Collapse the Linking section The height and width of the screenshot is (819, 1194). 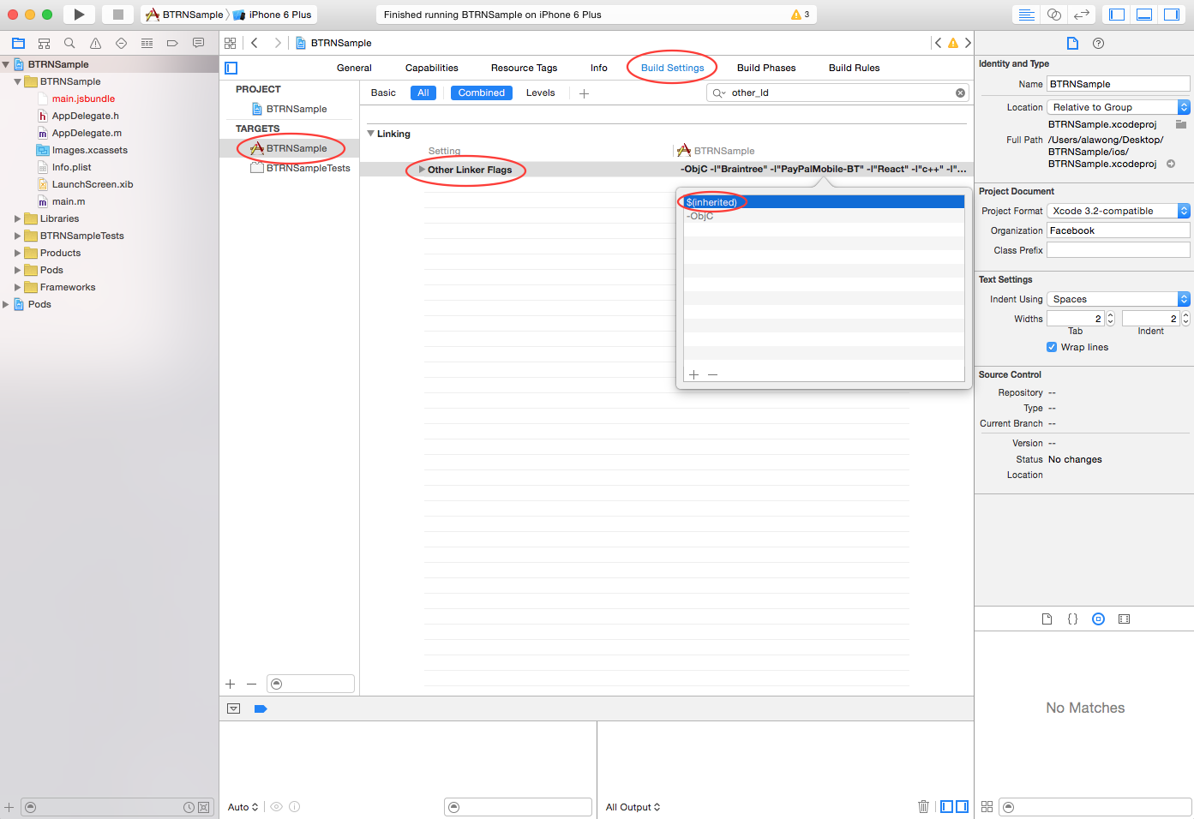(x=370, y=134)
